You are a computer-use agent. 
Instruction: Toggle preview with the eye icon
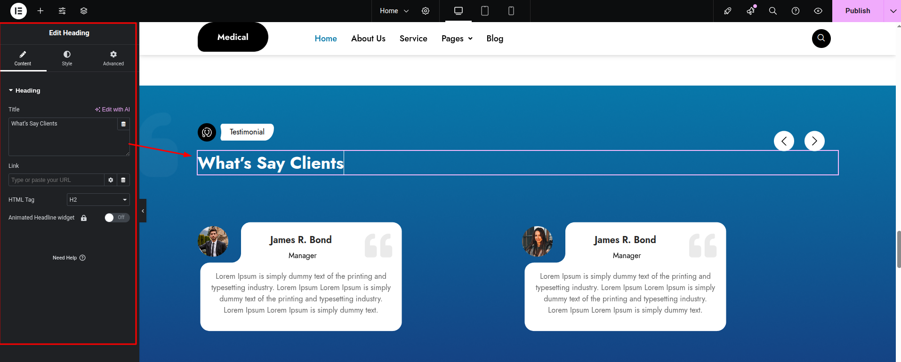click(x=818, y=11)
